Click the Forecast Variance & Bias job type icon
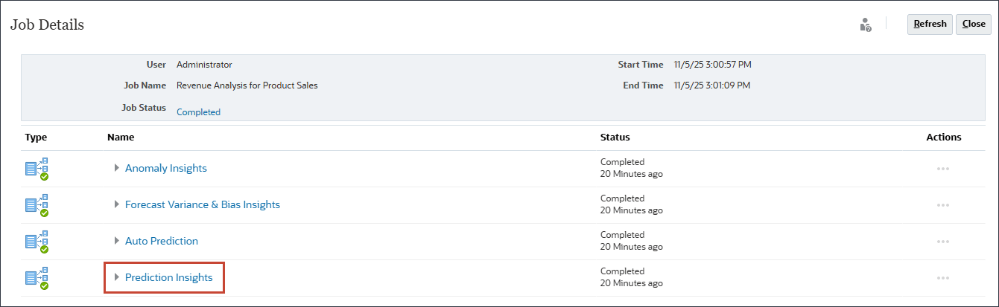Image resolution: width=999 pixels, height=307 pixels. [x=37, y=205]
